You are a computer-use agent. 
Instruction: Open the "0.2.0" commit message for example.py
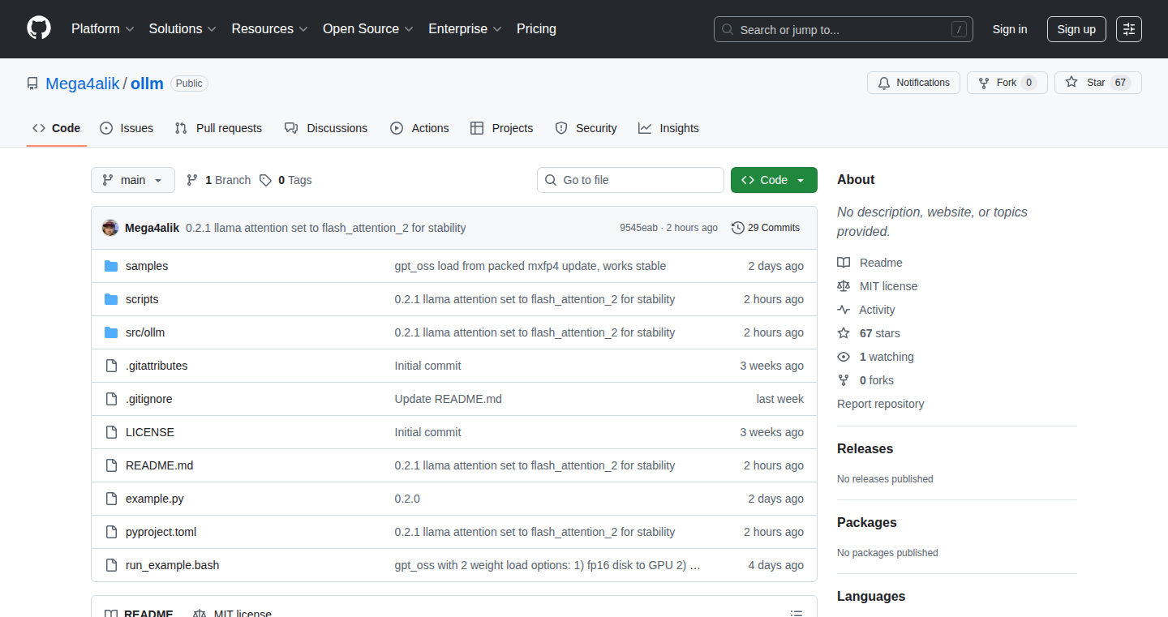pos(407,499)
